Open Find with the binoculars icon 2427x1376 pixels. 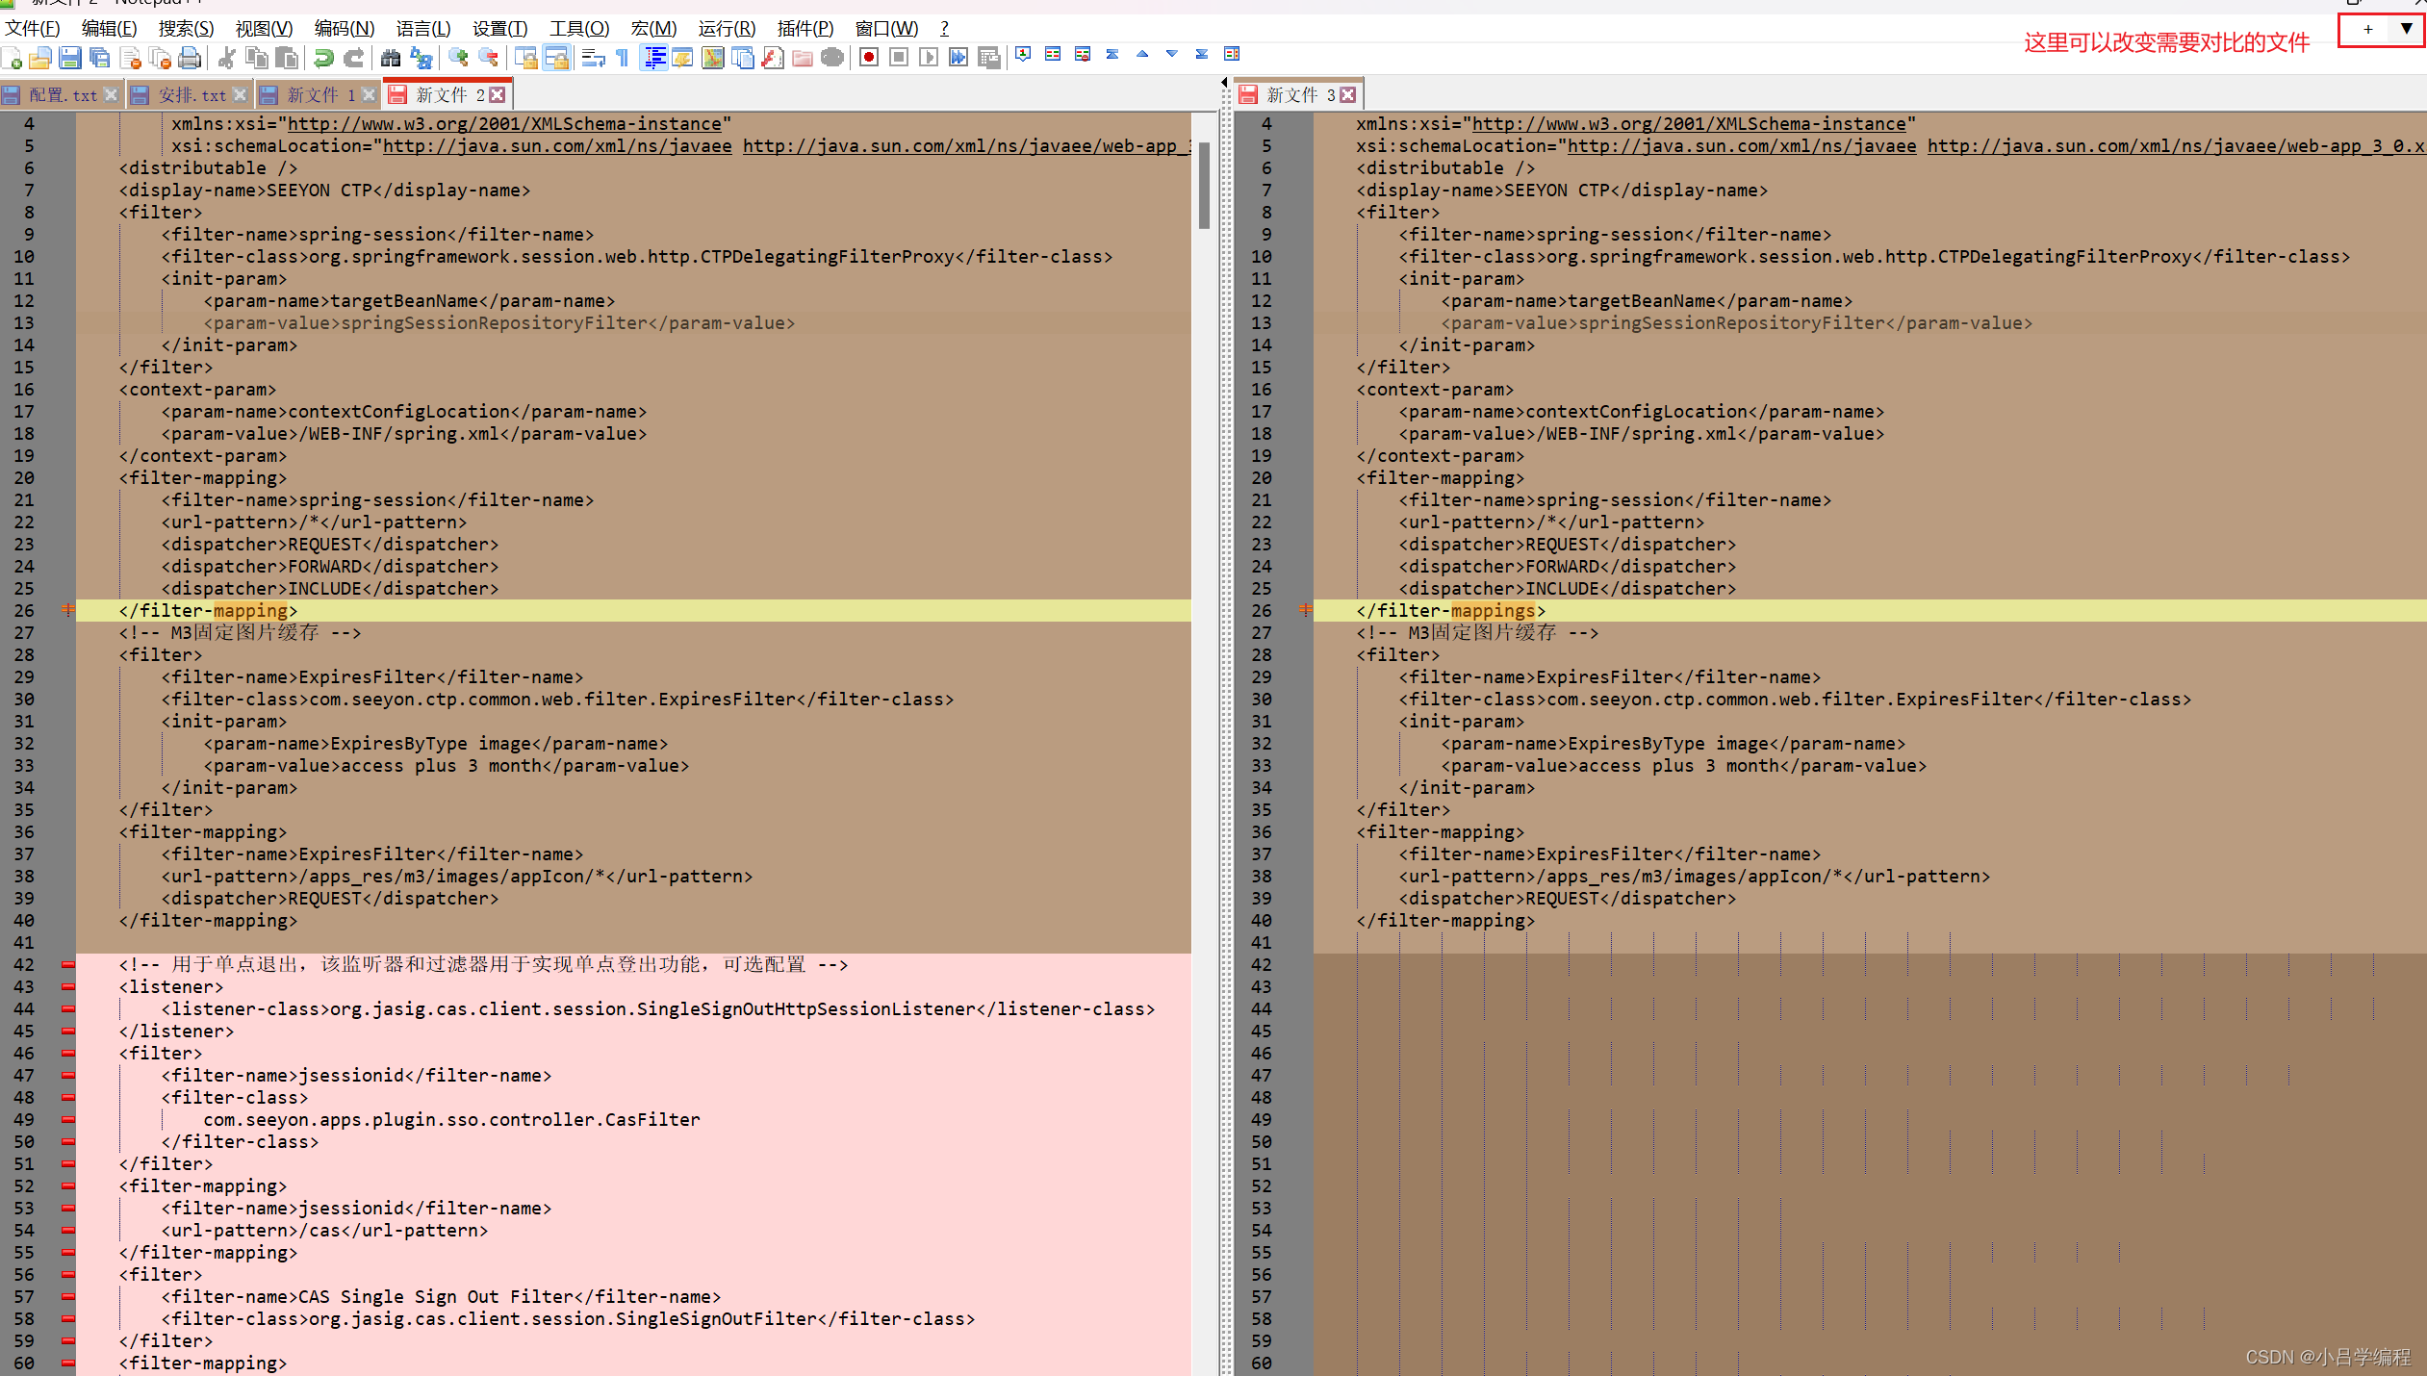tap(391, 58)
